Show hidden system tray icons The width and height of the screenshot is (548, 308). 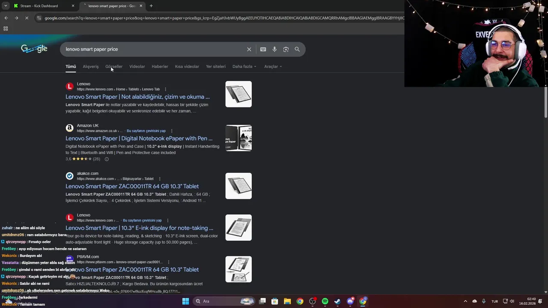pyautogui.click(x=465, y=301)
